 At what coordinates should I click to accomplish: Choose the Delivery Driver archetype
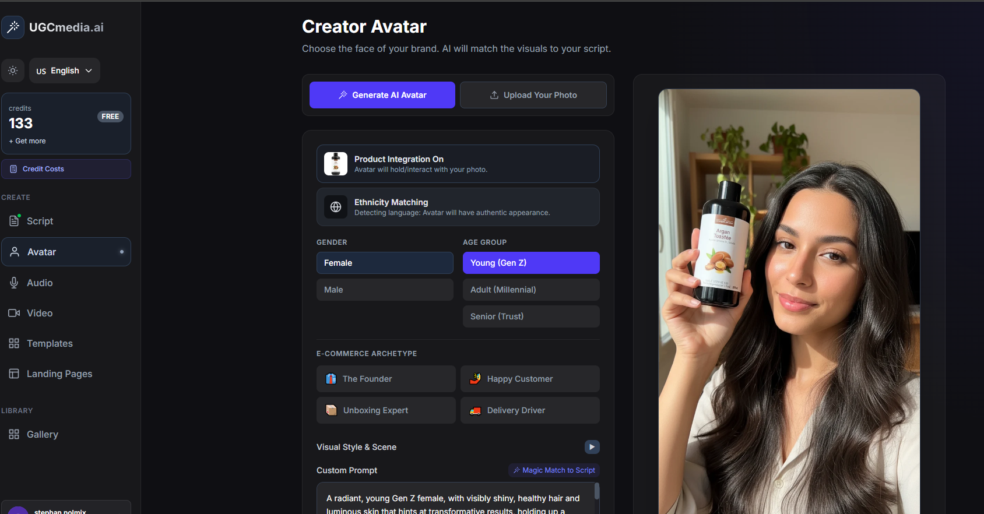tap(530, 410)
